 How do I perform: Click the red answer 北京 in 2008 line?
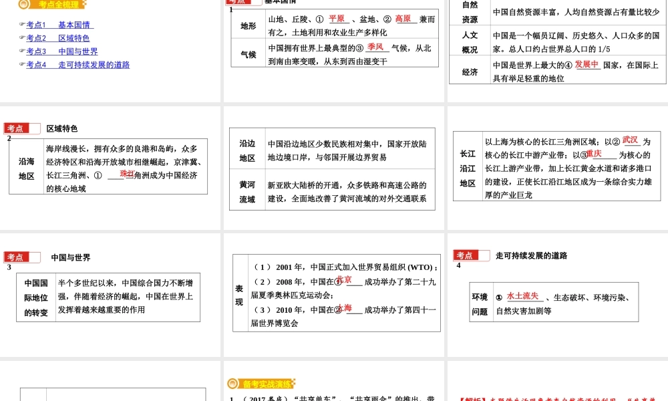344,279
